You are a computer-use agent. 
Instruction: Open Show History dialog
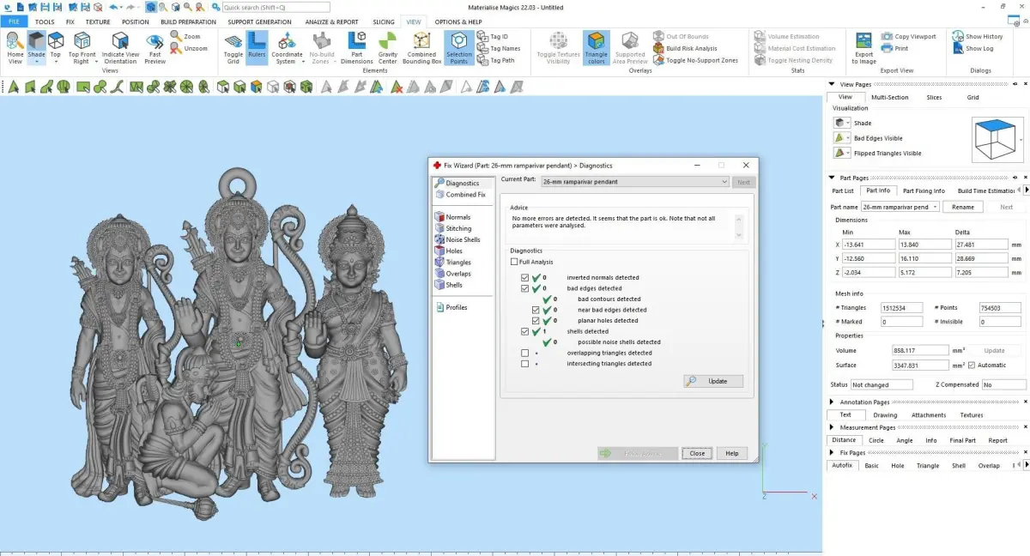point(978,37)
